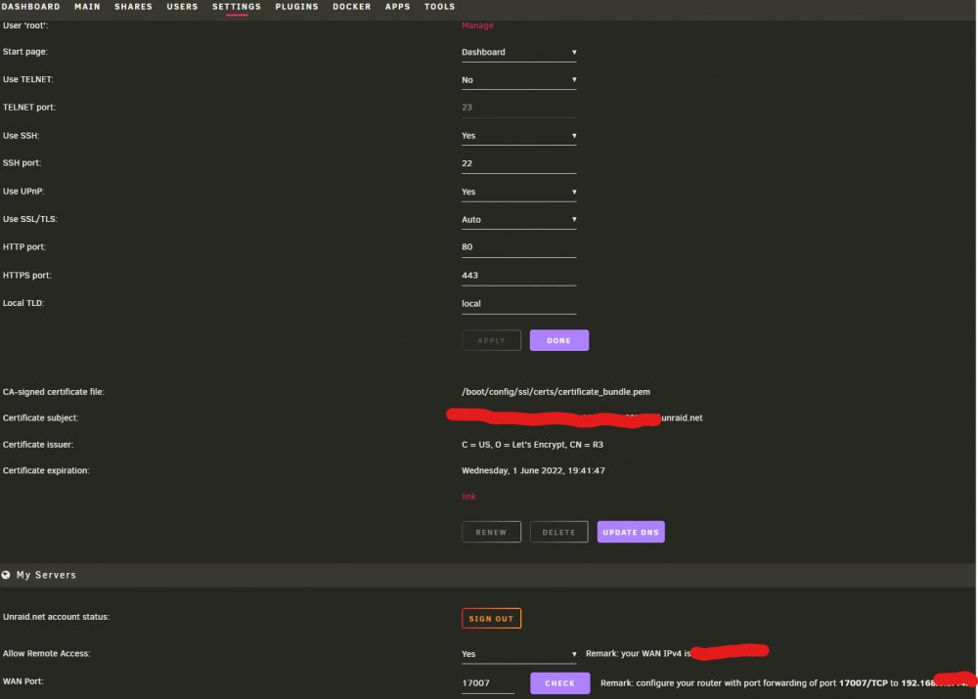Image resolution: width=978 pixels, height=699 pixels.
Task: Click the certificate link
Action: [x=468, y=497]
